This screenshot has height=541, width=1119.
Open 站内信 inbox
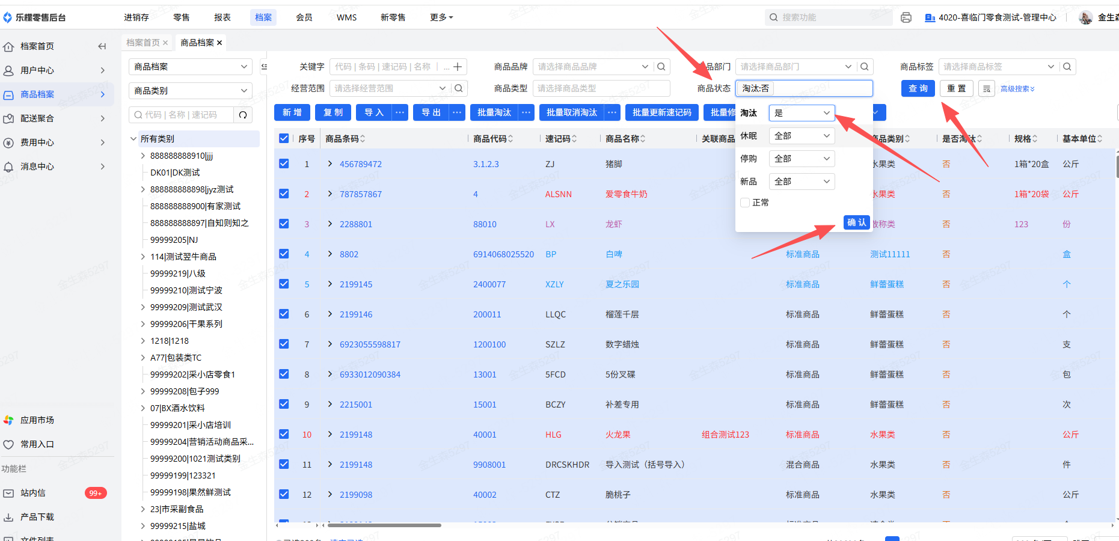[33, 493]
